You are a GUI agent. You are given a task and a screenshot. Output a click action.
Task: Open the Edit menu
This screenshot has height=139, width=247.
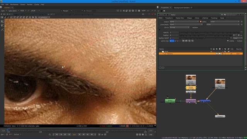tap(7, 5)
